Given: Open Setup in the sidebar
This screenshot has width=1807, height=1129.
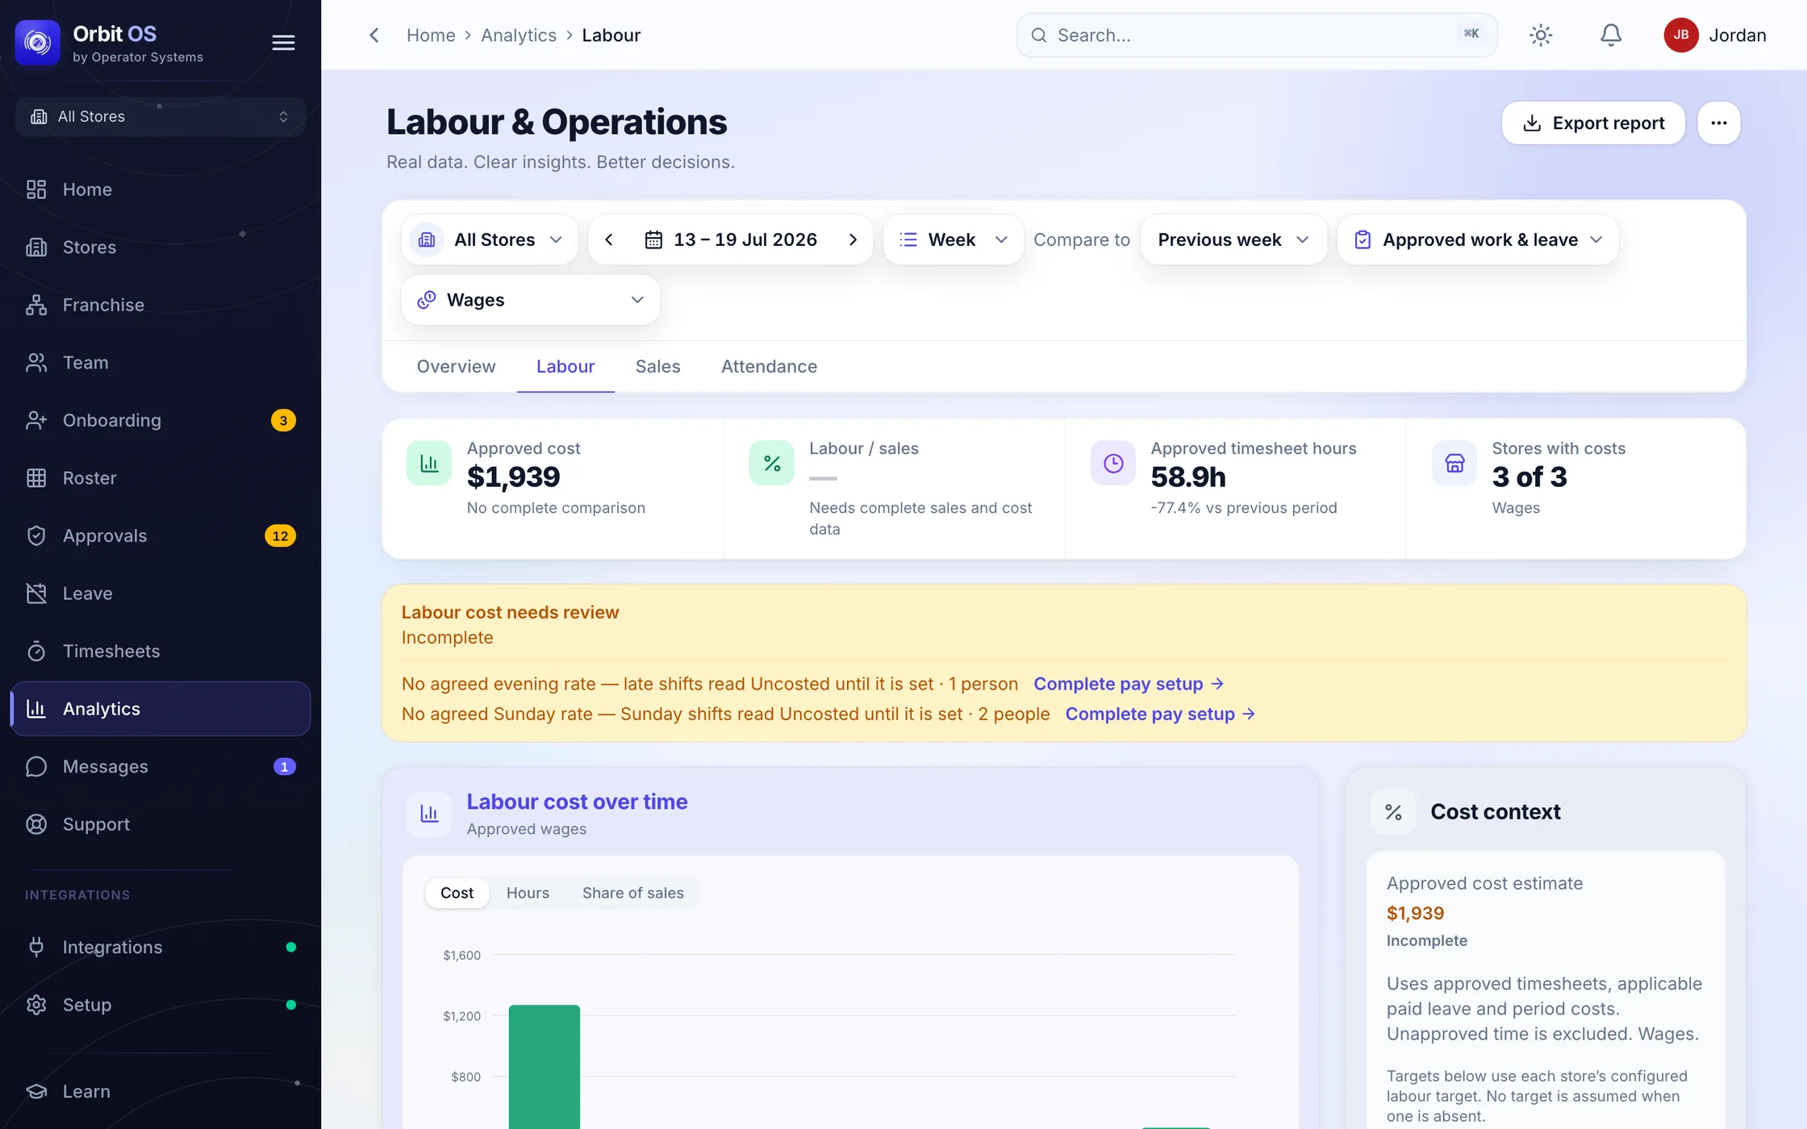Looking at the screenshot, I should pos(160,1005).
